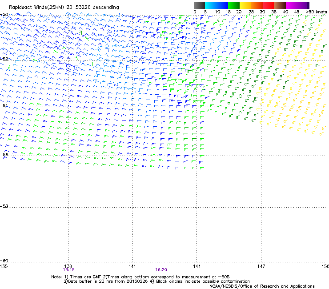This screenshot has height=289, width=329.
Task: Click the purple time label '16:19'
Action: point(68,270)
